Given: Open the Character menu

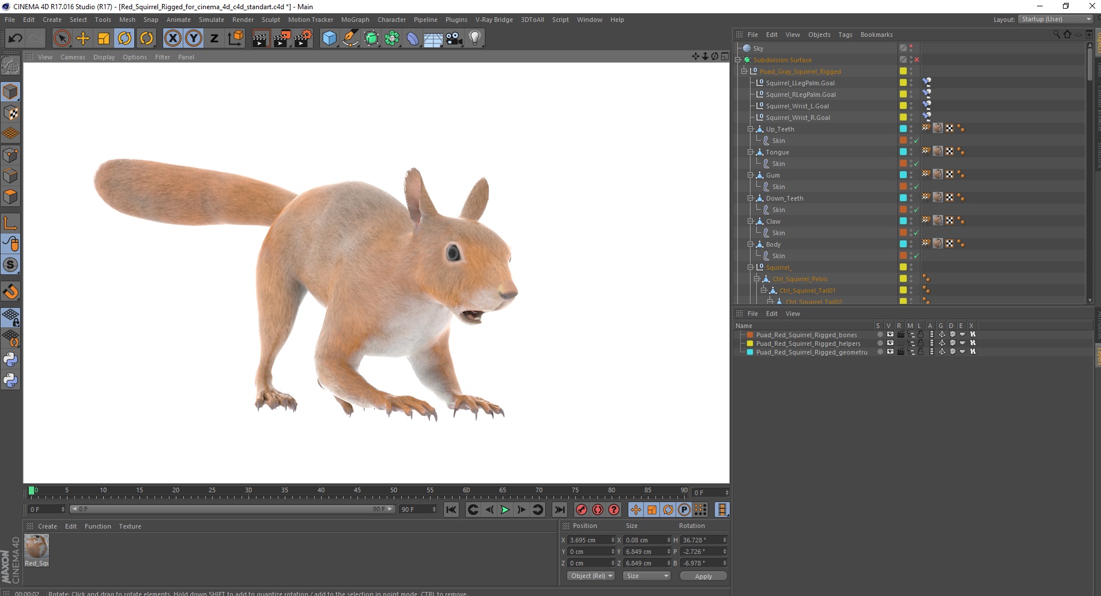Looking at the screenshot, I should [x=391, y=20].
